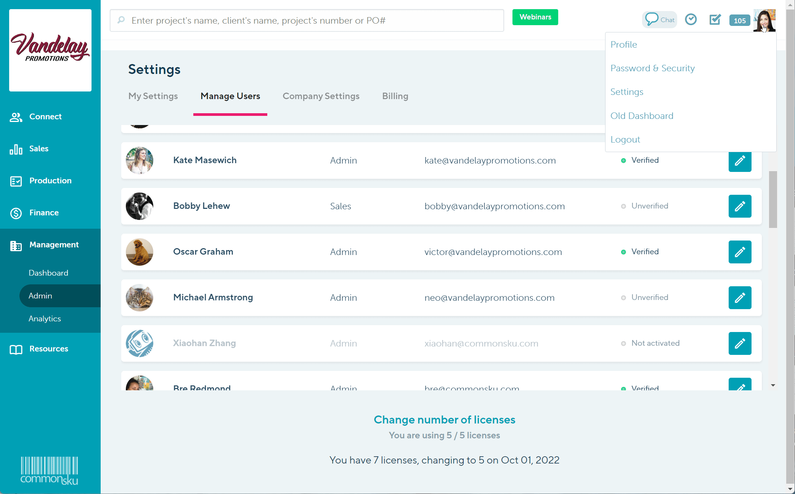
Task: Click the reminders clock icon in top bar
Action: click(691, 19)
